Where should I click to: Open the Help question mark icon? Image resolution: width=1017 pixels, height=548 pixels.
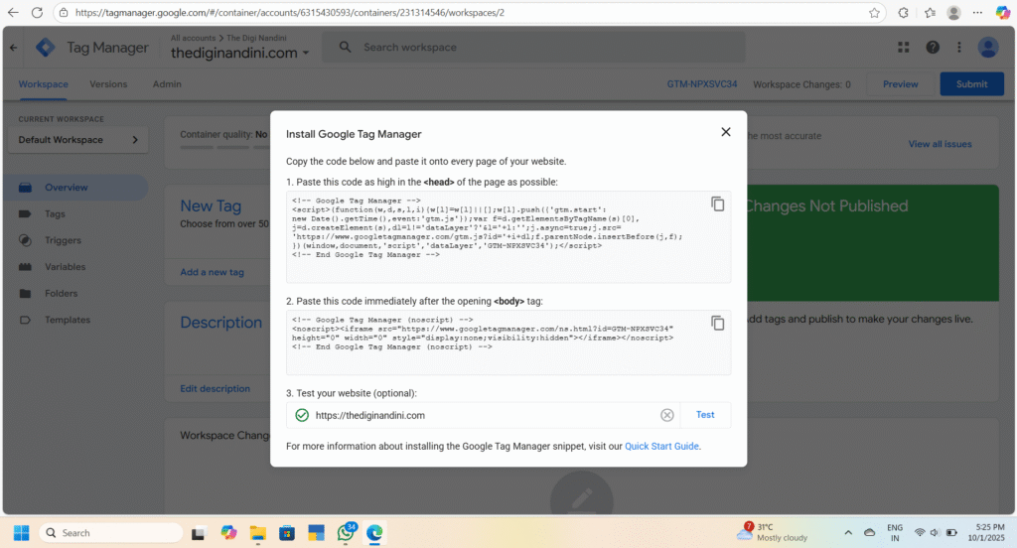(x=933, y=48)
